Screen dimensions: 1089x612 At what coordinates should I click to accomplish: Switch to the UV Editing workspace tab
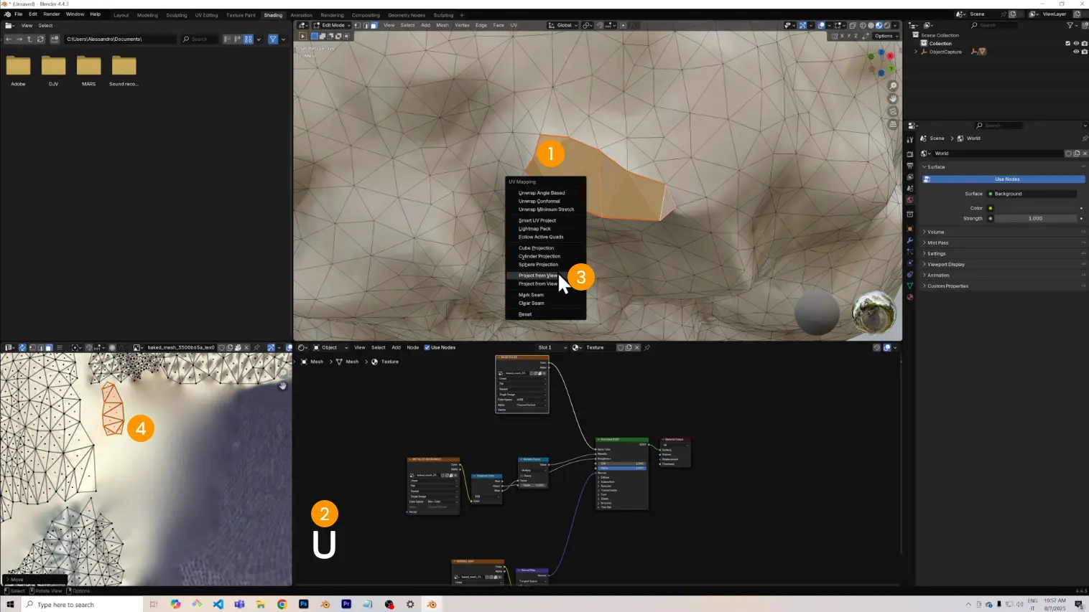[x=206, y=15]
